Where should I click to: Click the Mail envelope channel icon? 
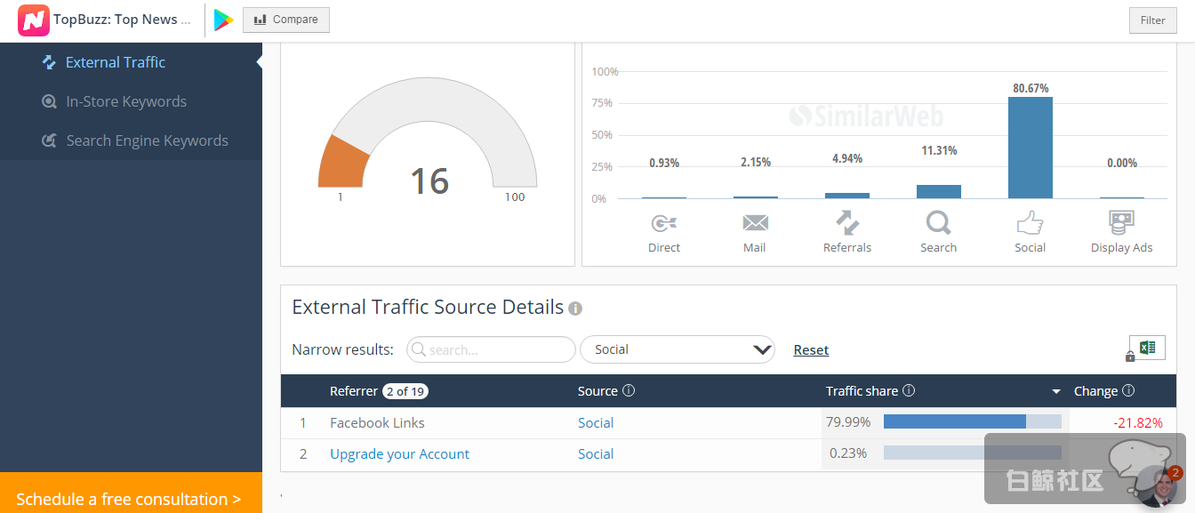click(755, 223)
